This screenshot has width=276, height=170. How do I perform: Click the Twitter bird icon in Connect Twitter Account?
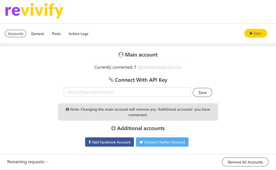click(x=141, y=142)
